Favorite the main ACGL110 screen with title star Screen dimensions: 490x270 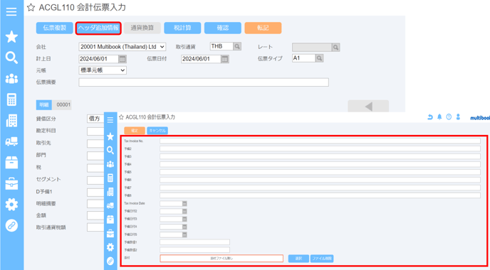pos(31,8)
